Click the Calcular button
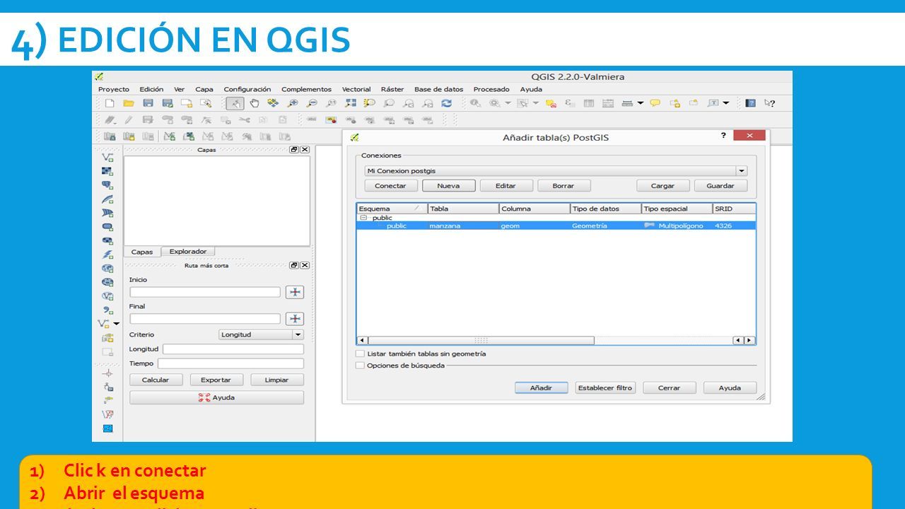The height and width of the screenshot is (509, 905). [156, 380]
